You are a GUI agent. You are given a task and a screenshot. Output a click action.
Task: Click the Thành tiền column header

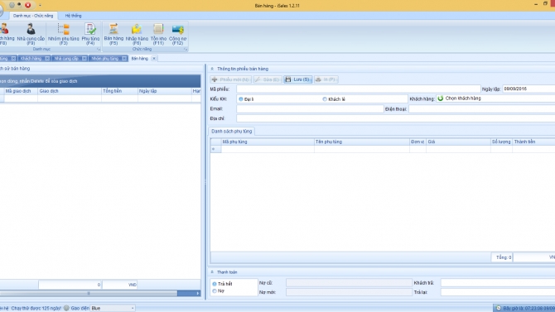point(533,142)
